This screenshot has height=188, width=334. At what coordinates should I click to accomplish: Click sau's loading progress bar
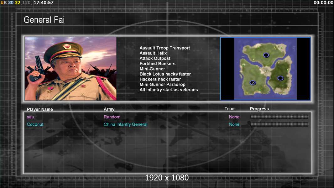(x=279, y=117)
